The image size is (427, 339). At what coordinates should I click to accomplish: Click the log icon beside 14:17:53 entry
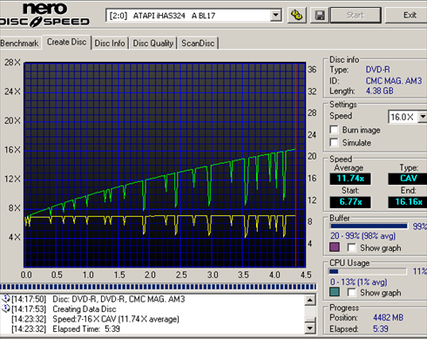(5, 308)
